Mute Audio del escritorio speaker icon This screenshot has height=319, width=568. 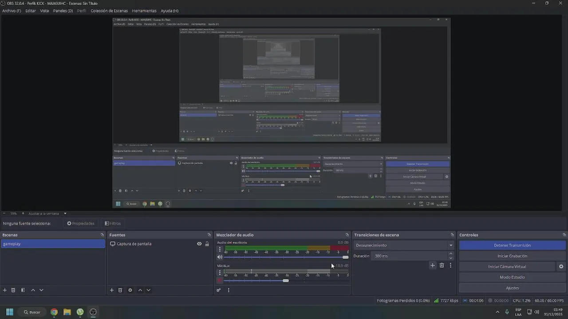(220, 257)
